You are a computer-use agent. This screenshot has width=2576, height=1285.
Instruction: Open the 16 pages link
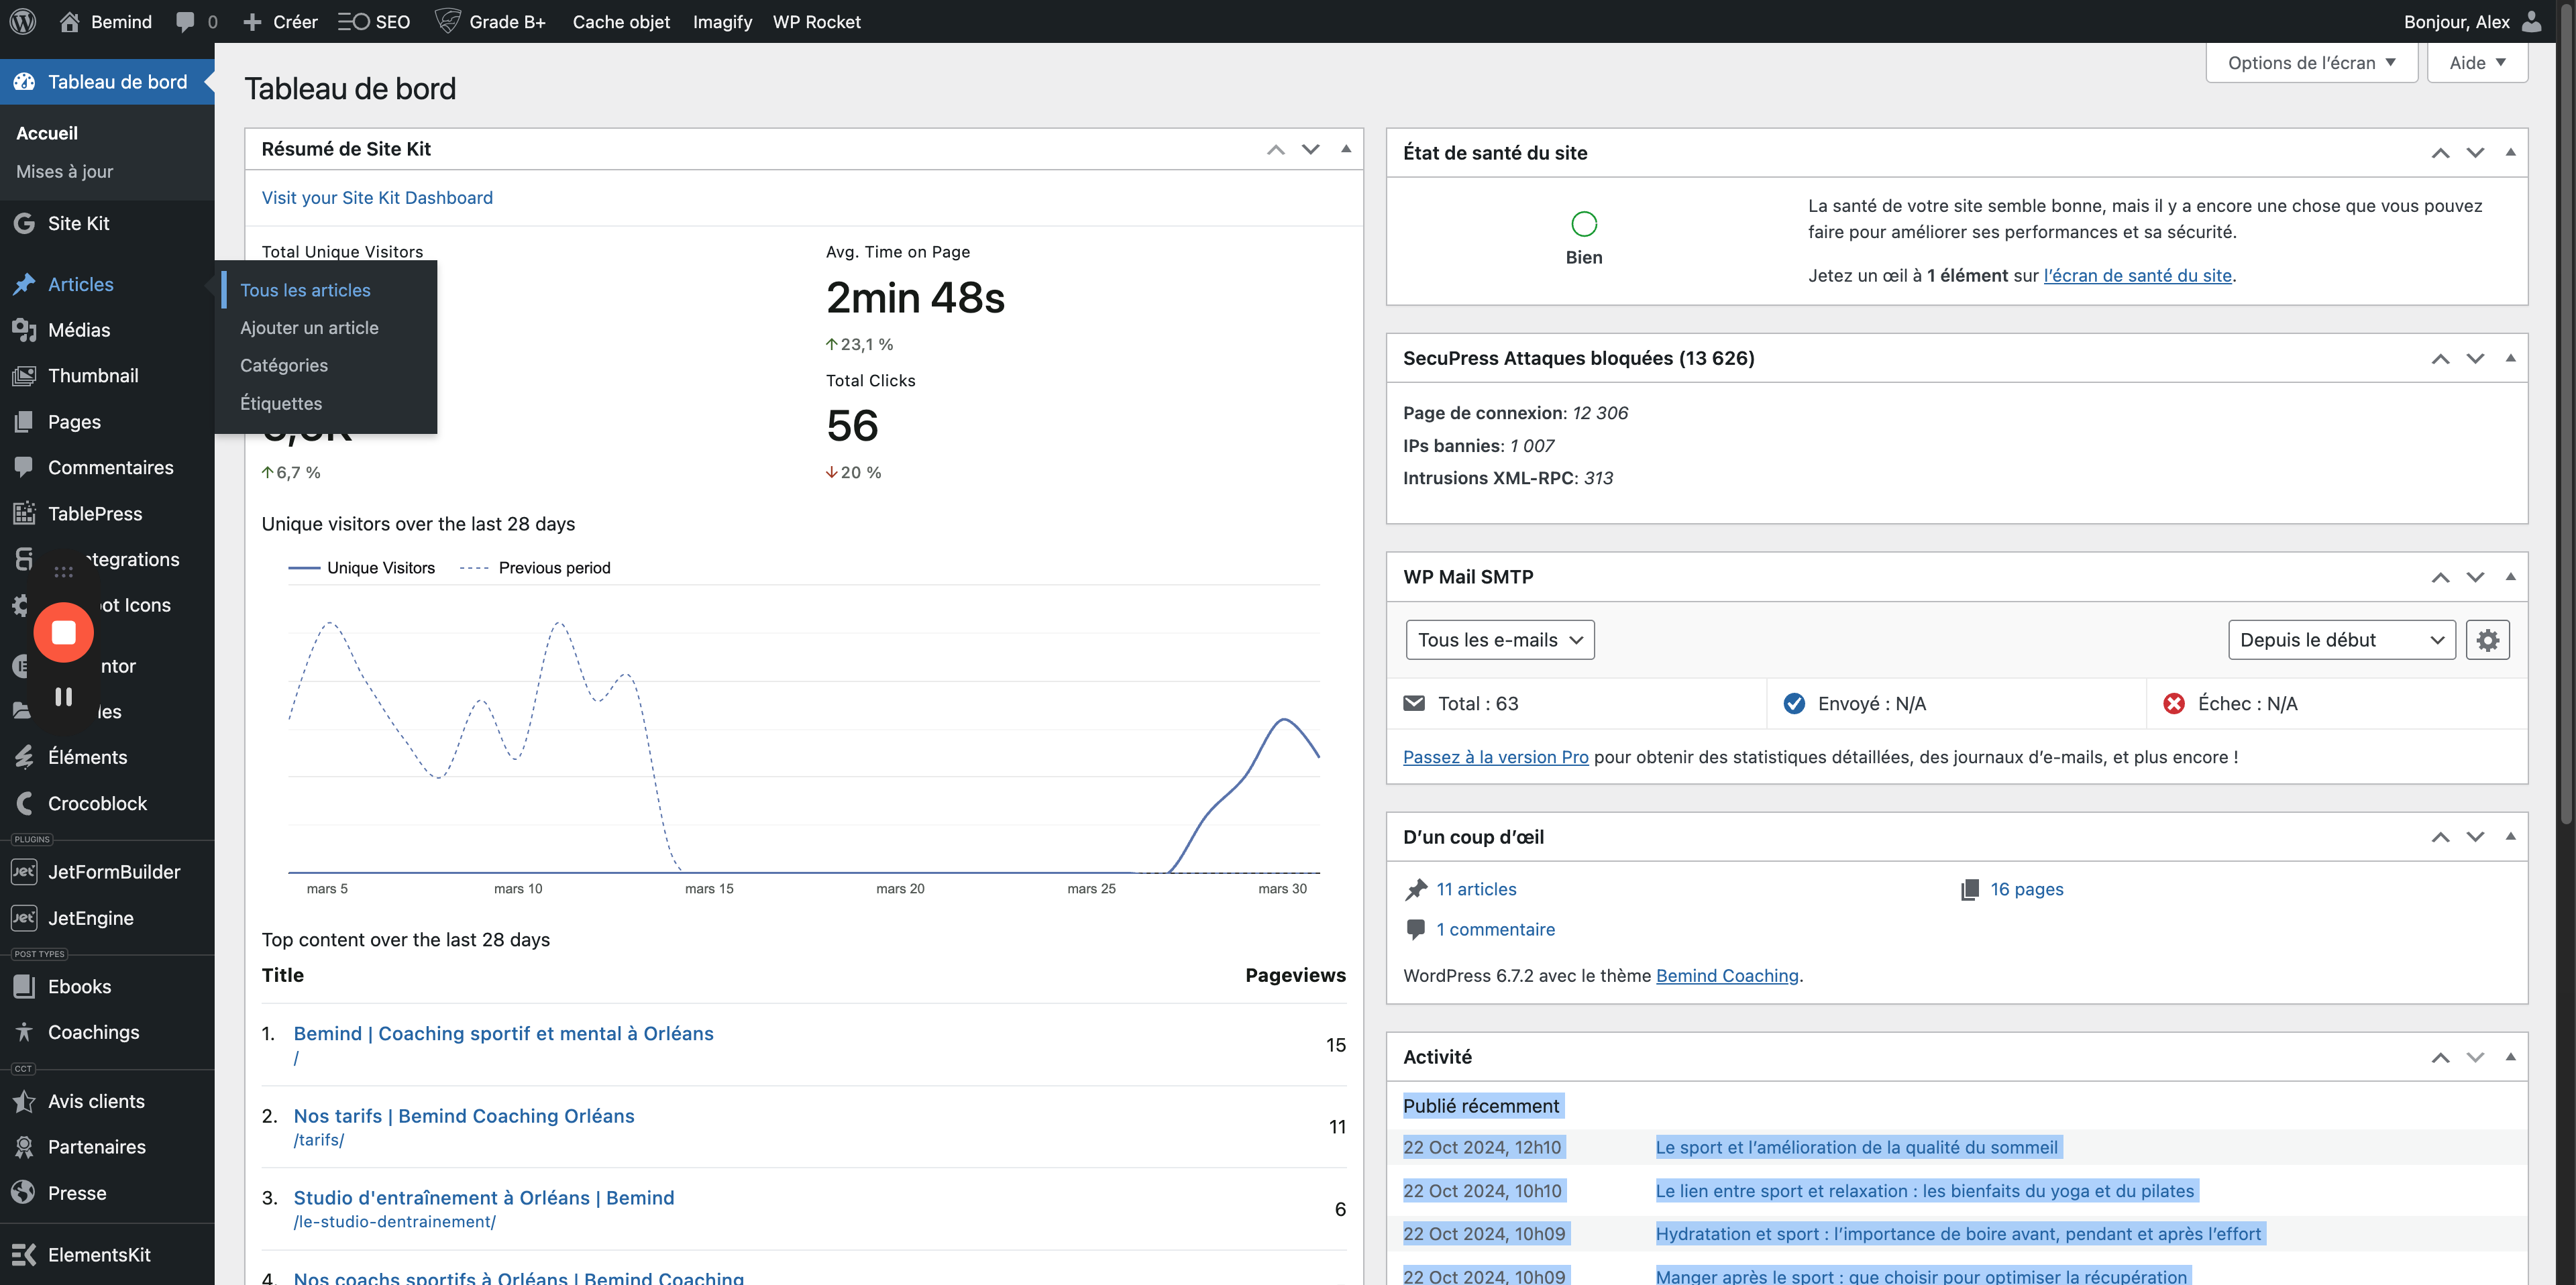pos(2026,889)
